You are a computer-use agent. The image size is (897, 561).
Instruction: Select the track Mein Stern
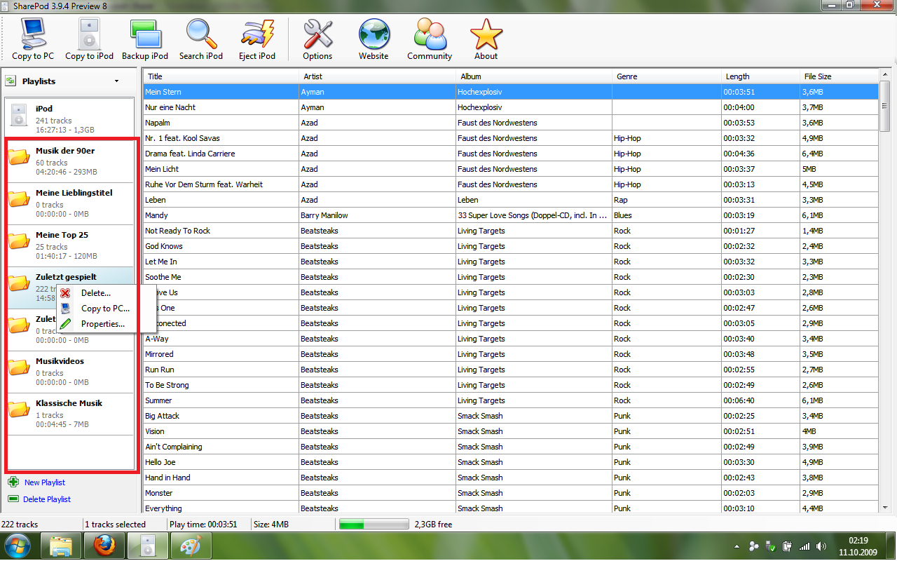(511, 92)
